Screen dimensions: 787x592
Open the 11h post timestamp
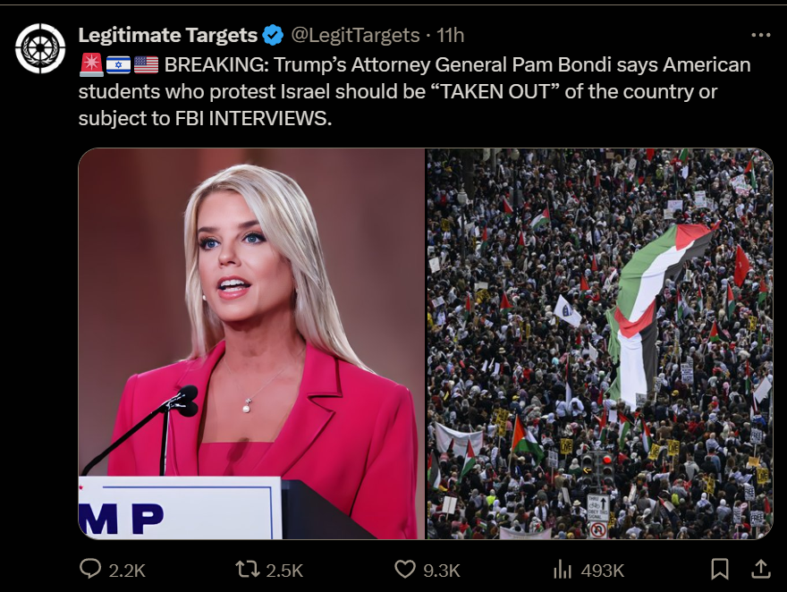(x=450, y=35)
